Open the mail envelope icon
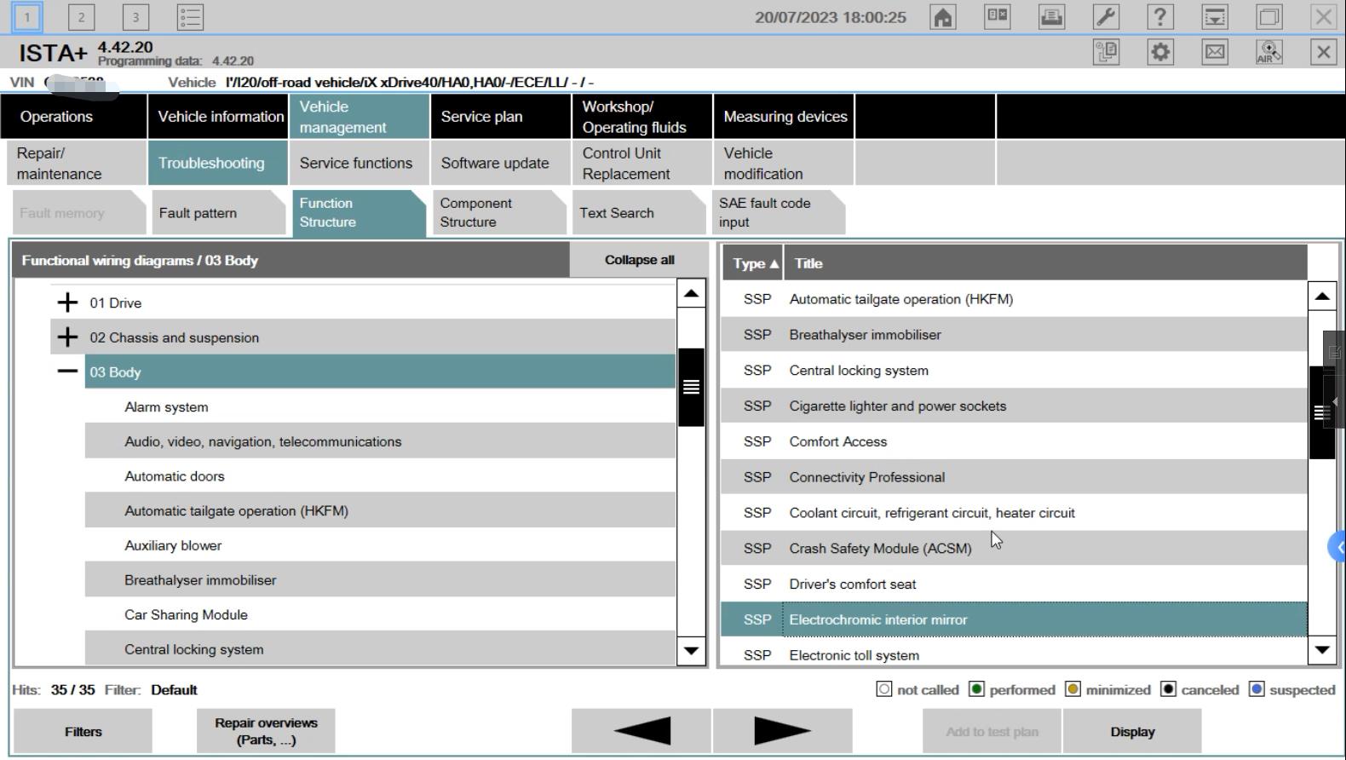Image resolution: width=1346 pixels, height=760 pixels. (x=1215, y=52)
